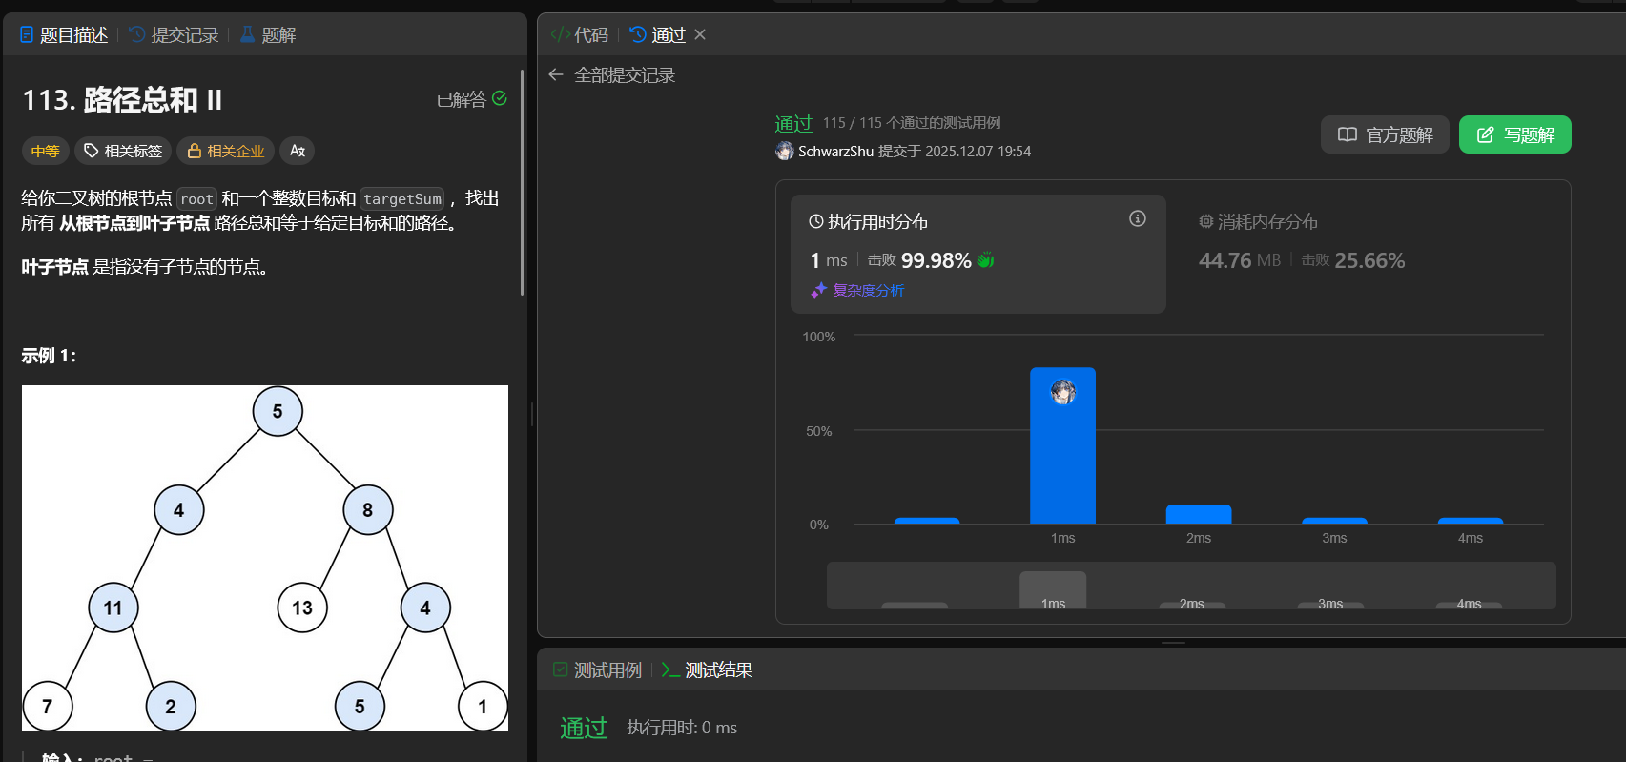Open the 复杂度分析 sparkle analysis
This screenshot has width=1626, height=762.
(x=857, y=290)
